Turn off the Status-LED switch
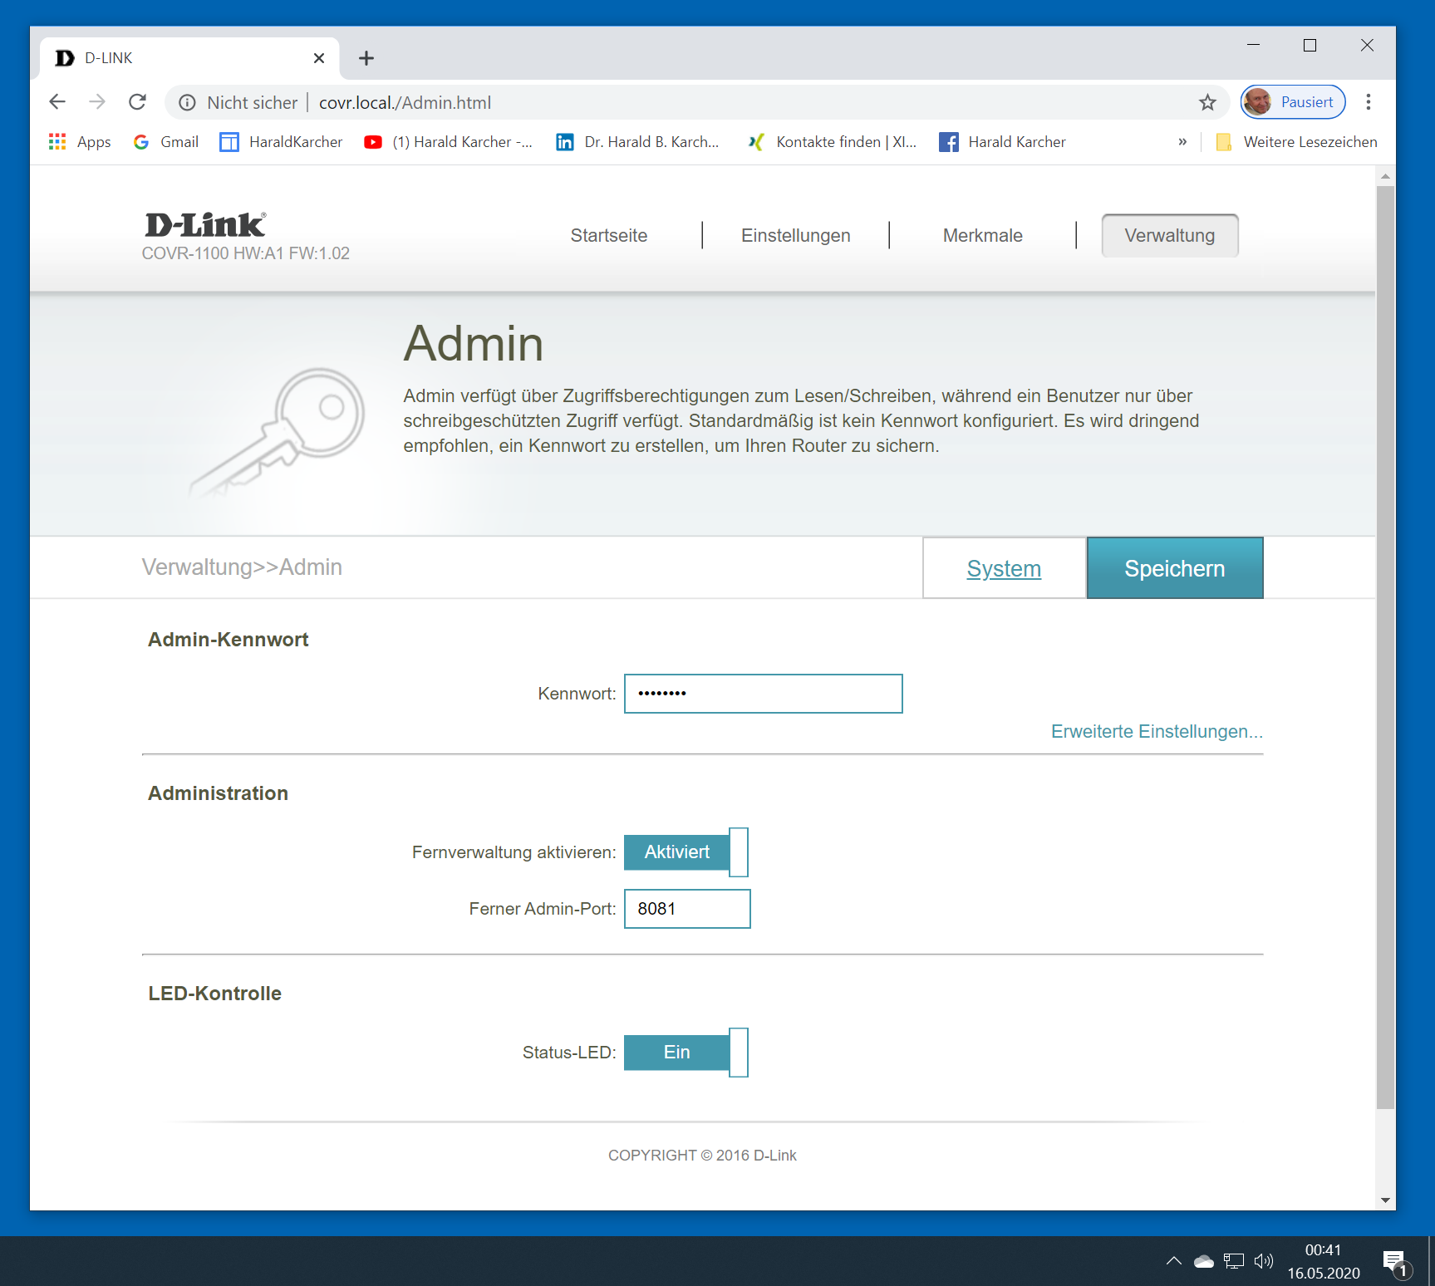This screenshot has width=1435, height=1286. coord(686,1053)
